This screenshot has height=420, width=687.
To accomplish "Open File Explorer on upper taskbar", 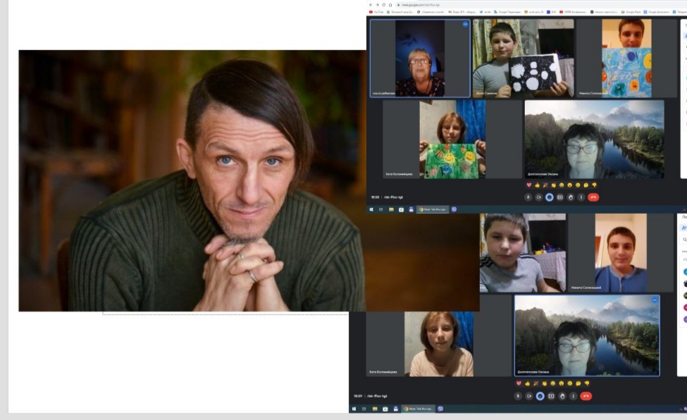I will [391, 209].
